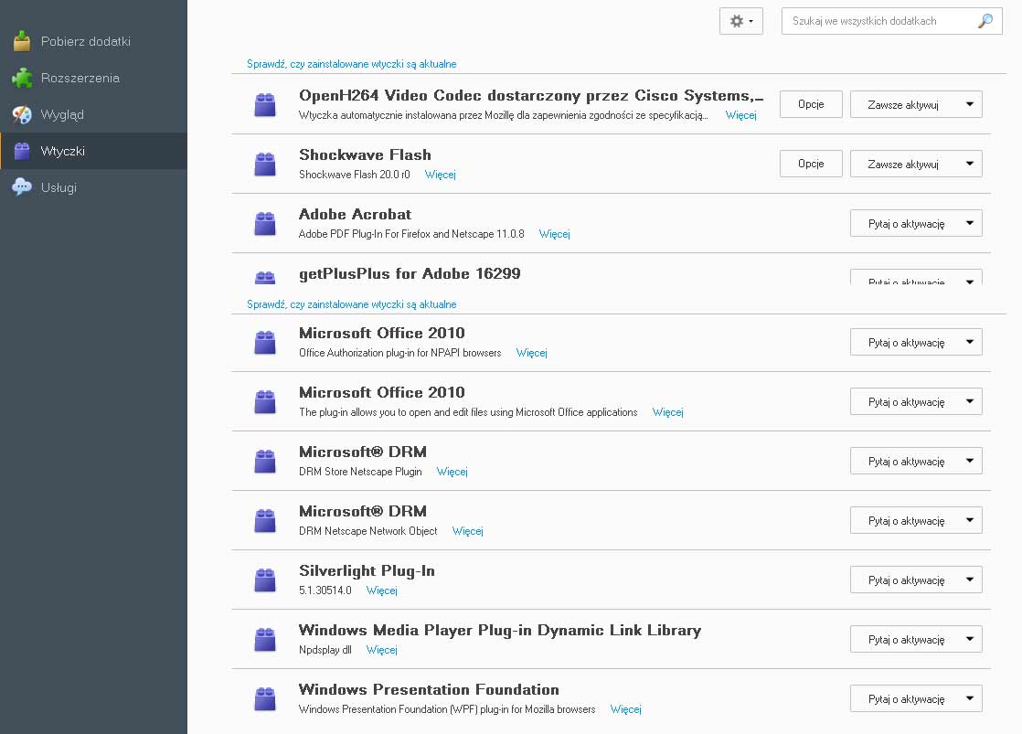Click the Windows Presentation Foundation plugin icon
Image resolution: width=1022 pixels, height=734 pixels.
(264, 698)
